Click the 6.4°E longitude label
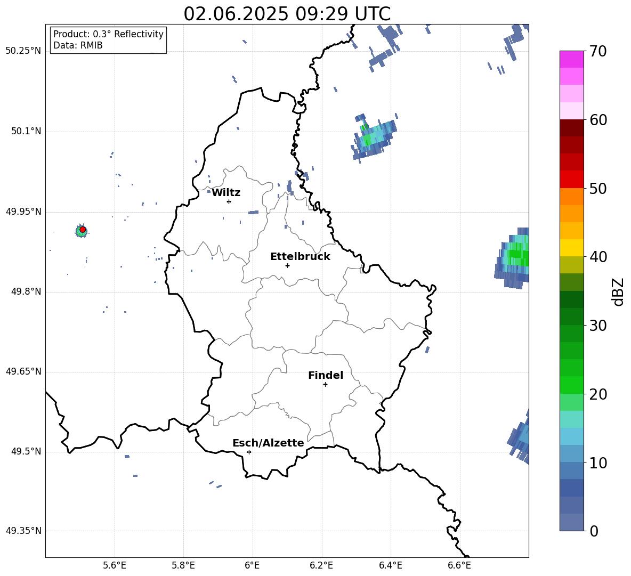Viewport: 631px width, 576px height. click(390, 565)
